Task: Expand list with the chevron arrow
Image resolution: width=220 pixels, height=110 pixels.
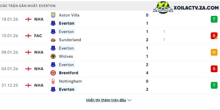Action: pos(130,100)
